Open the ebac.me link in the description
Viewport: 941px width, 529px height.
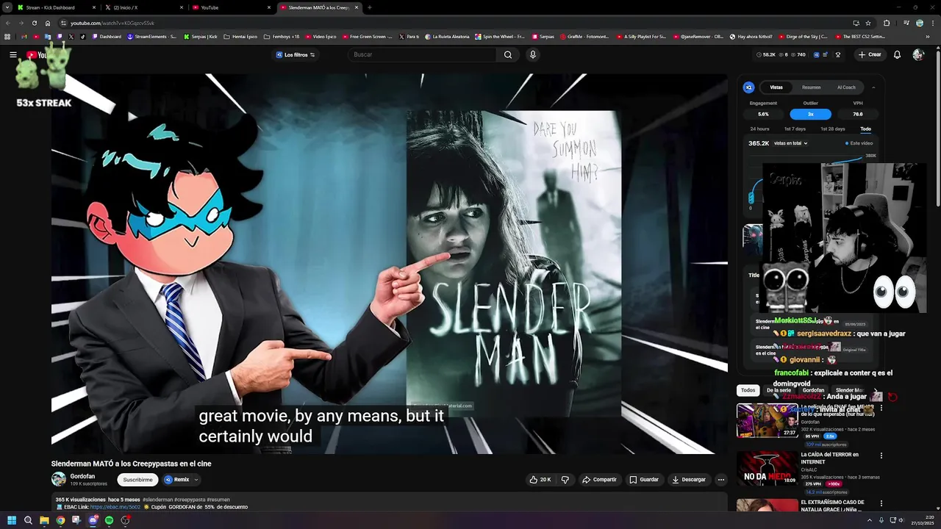pos(115,507)
